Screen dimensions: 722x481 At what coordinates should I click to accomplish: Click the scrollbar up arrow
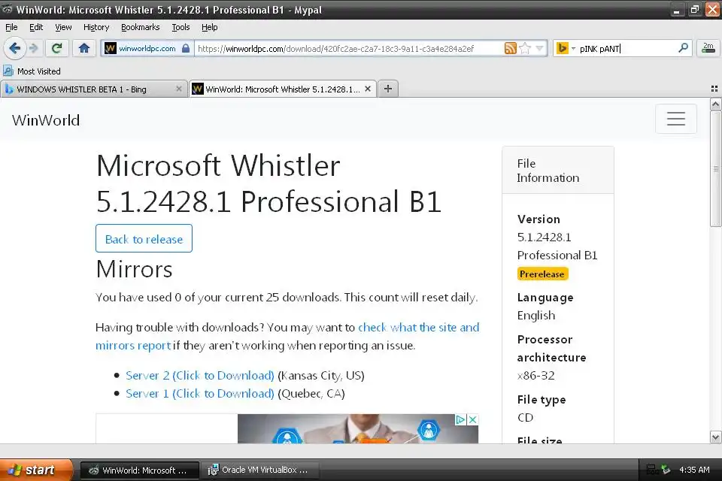[x=715, y=104]
